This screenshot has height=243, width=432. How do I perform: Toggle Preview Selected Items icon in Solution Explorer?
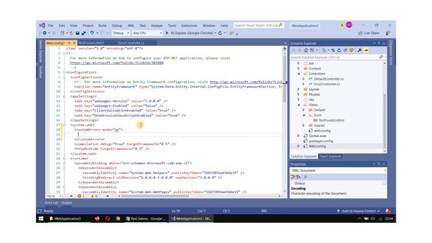click(366, 50)
